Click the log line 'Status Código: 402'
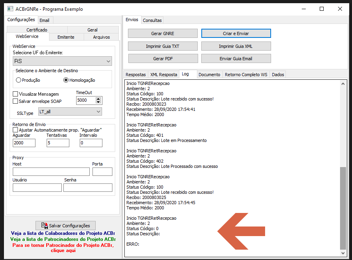The image size is (352, 260). point(145,161)
